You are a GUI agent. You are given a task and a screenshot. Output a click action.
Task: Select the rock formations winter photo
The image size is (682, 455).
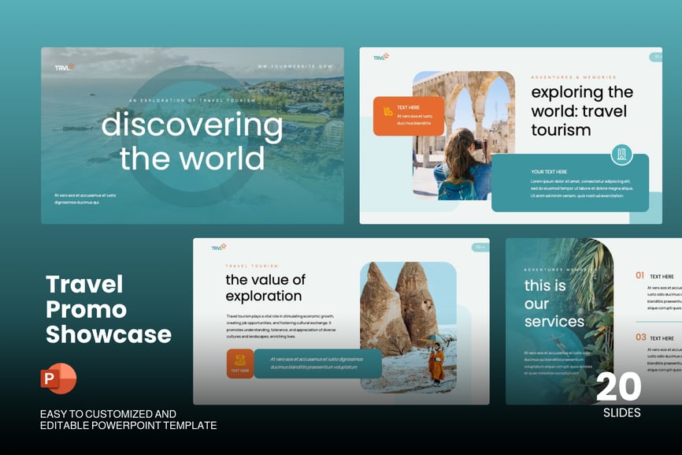tap(408, 326)
